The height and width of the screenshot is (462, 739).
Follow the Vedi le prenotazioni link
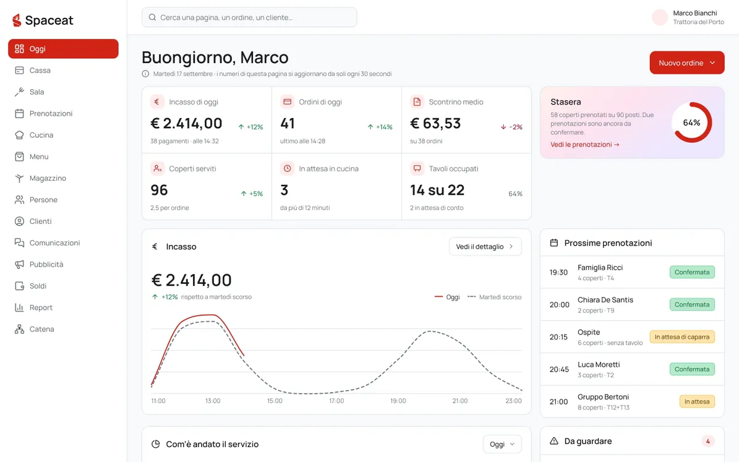(585, 145)
